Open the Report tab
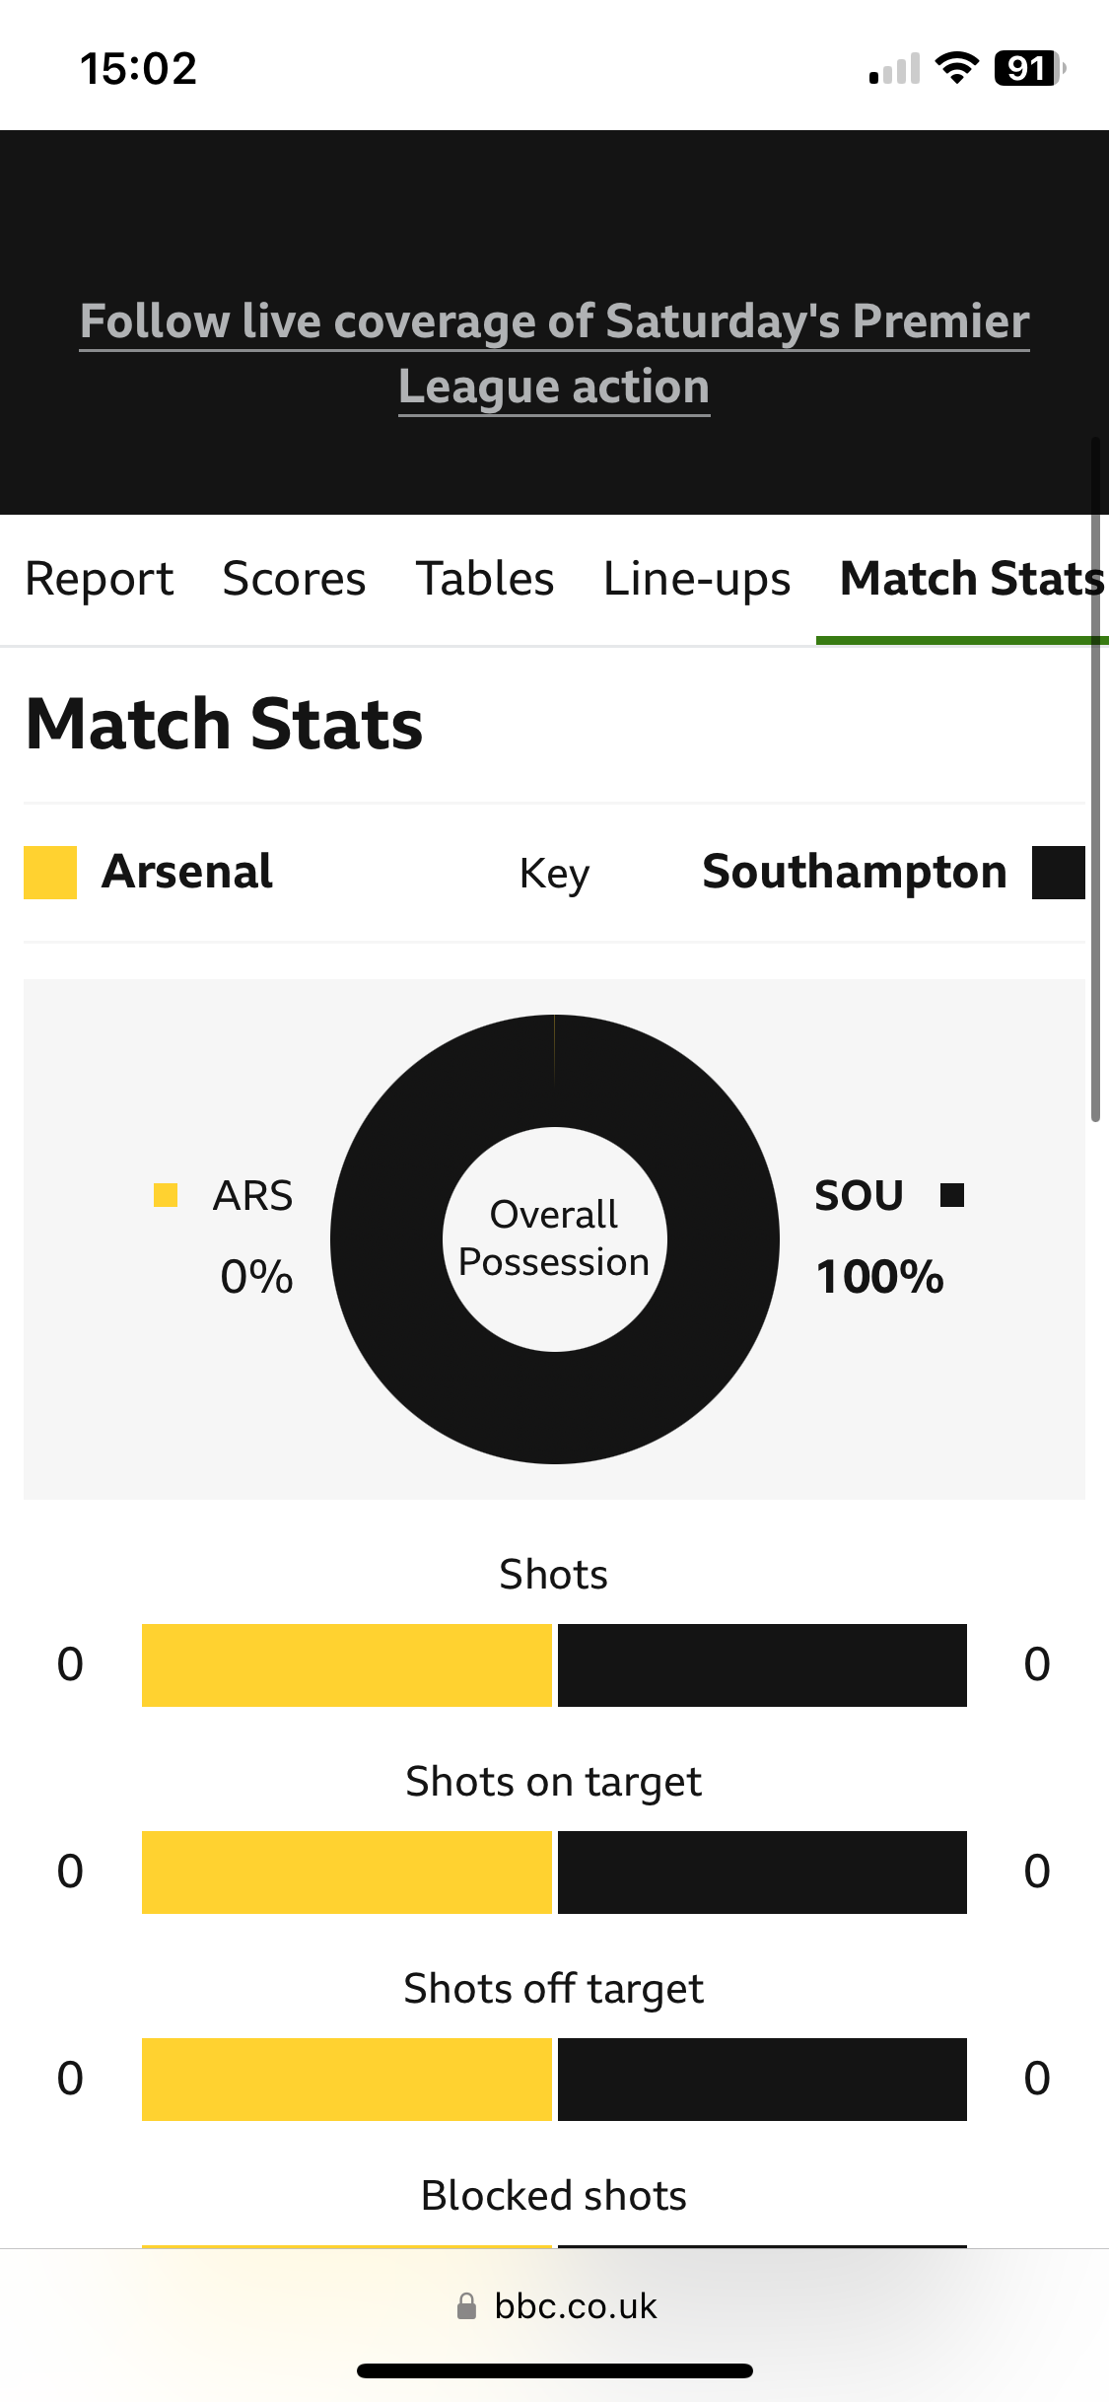The width and height of the screenshot is (1109, 2402). click(x=100, y=579)
